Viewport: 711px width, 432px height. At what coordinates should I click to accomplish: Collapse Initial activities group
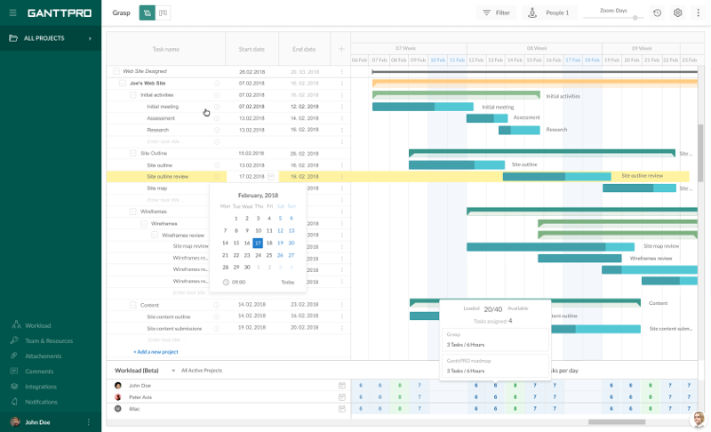coord(132,95)
